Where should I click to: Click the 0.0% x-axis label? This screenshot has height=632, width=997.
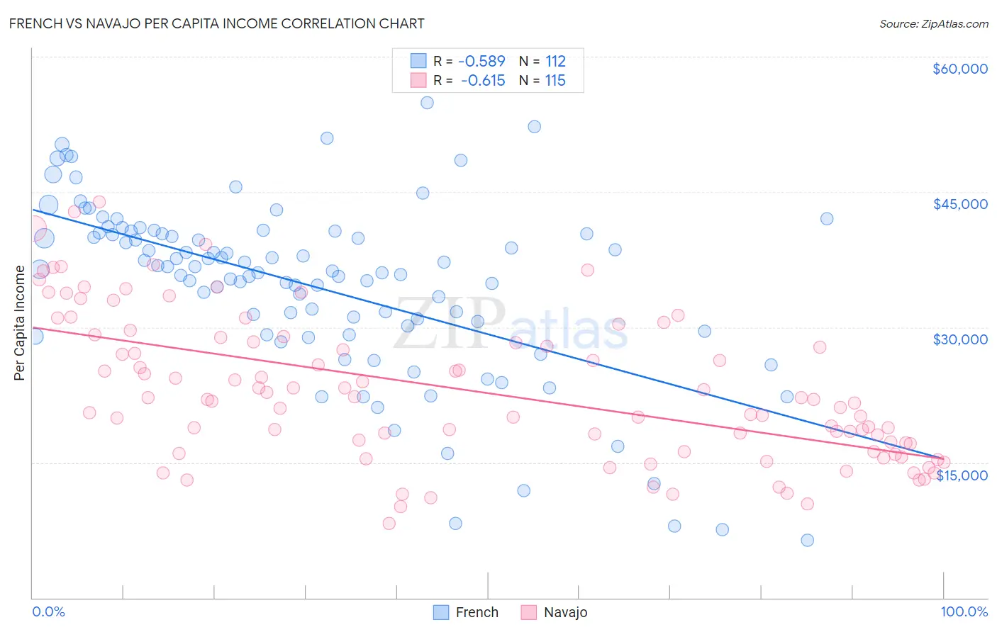[48, 611]
